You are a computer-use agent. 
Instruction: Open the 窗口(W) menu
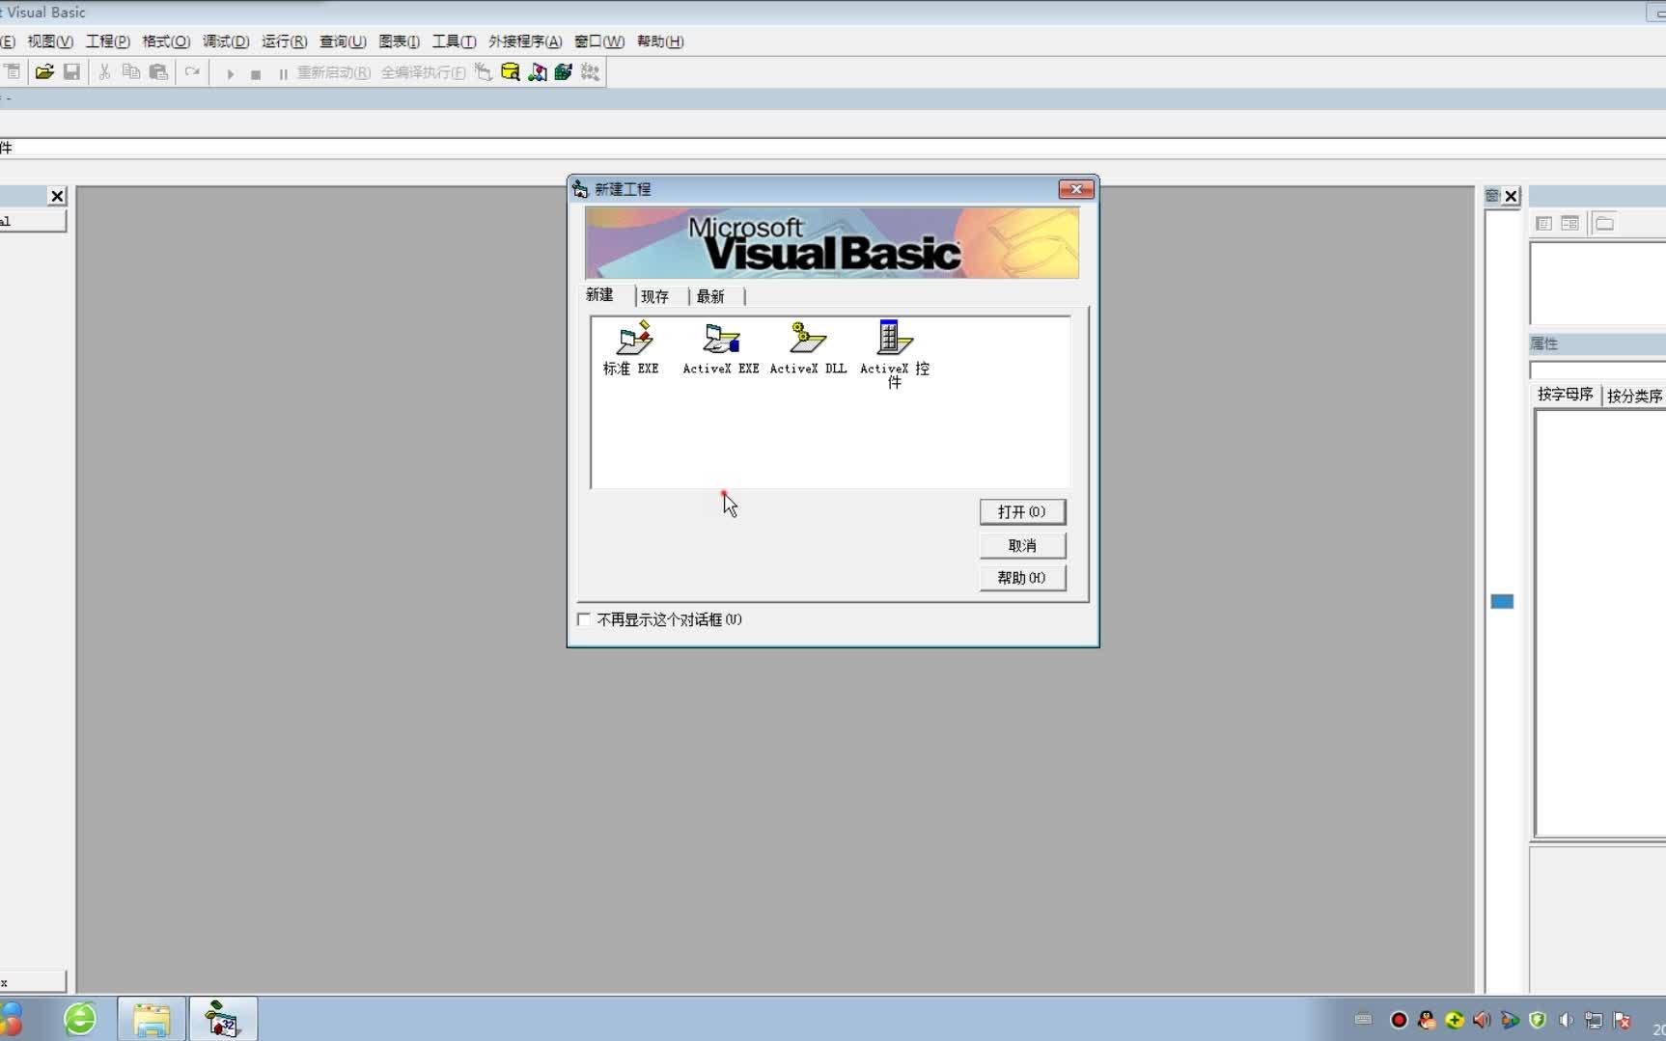tap(599, 41)
